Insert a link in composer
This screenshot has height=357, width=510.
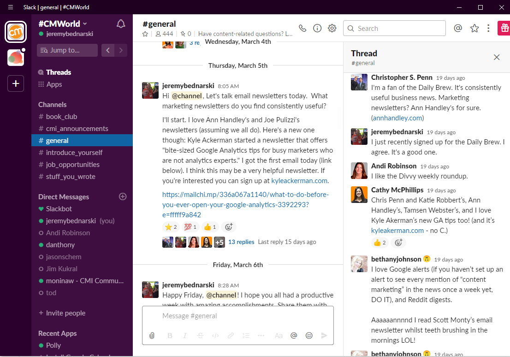[x=231, y=335]
